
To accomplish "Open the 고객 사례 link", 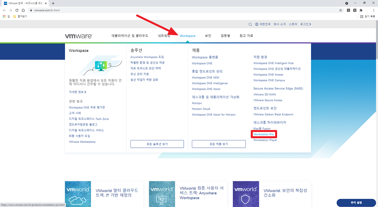I will [75, 113].
